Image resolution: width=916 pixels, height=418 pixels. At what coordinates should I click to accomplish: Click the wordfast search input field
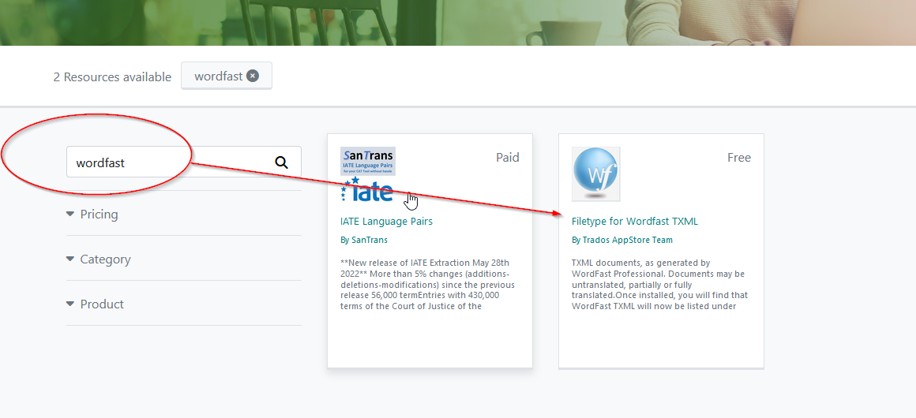coord(183,162)
